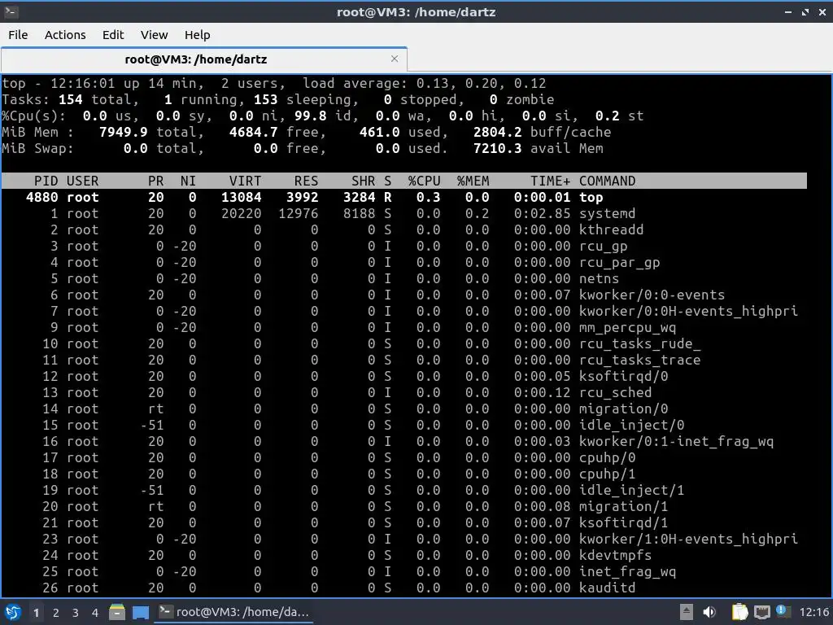
Task: Click the ksoftirqd/1 process name
Action: coord(623,523)
